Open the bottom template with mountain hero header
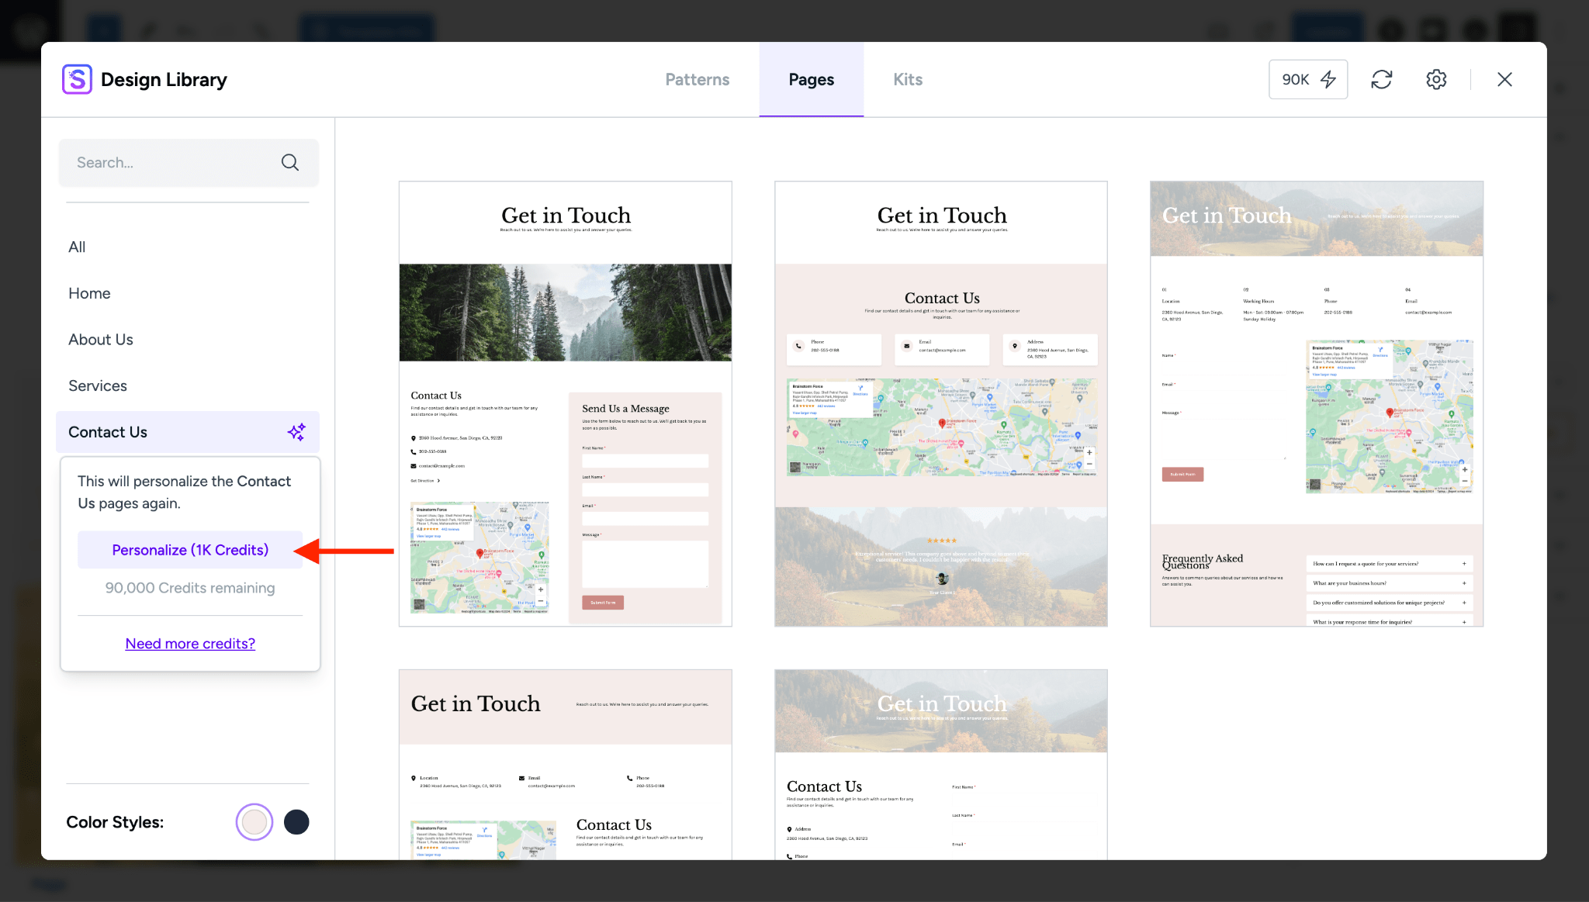This screenshot has width=1589, height=902. pos(941,765)
